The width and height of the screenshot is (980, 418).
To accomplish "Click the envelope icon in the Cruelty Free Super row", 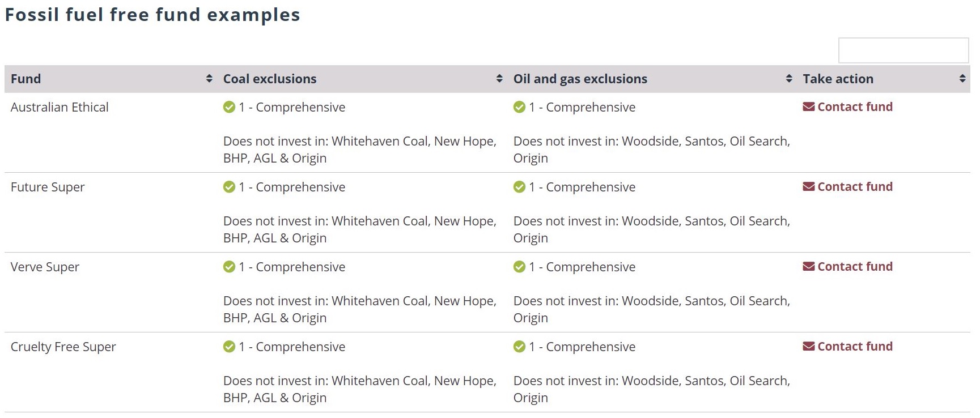I will 808,346.
